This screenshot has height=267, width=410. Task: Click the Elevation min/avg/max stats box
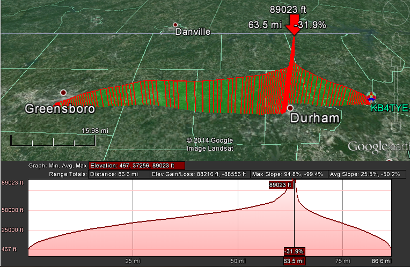coord(137,166)
